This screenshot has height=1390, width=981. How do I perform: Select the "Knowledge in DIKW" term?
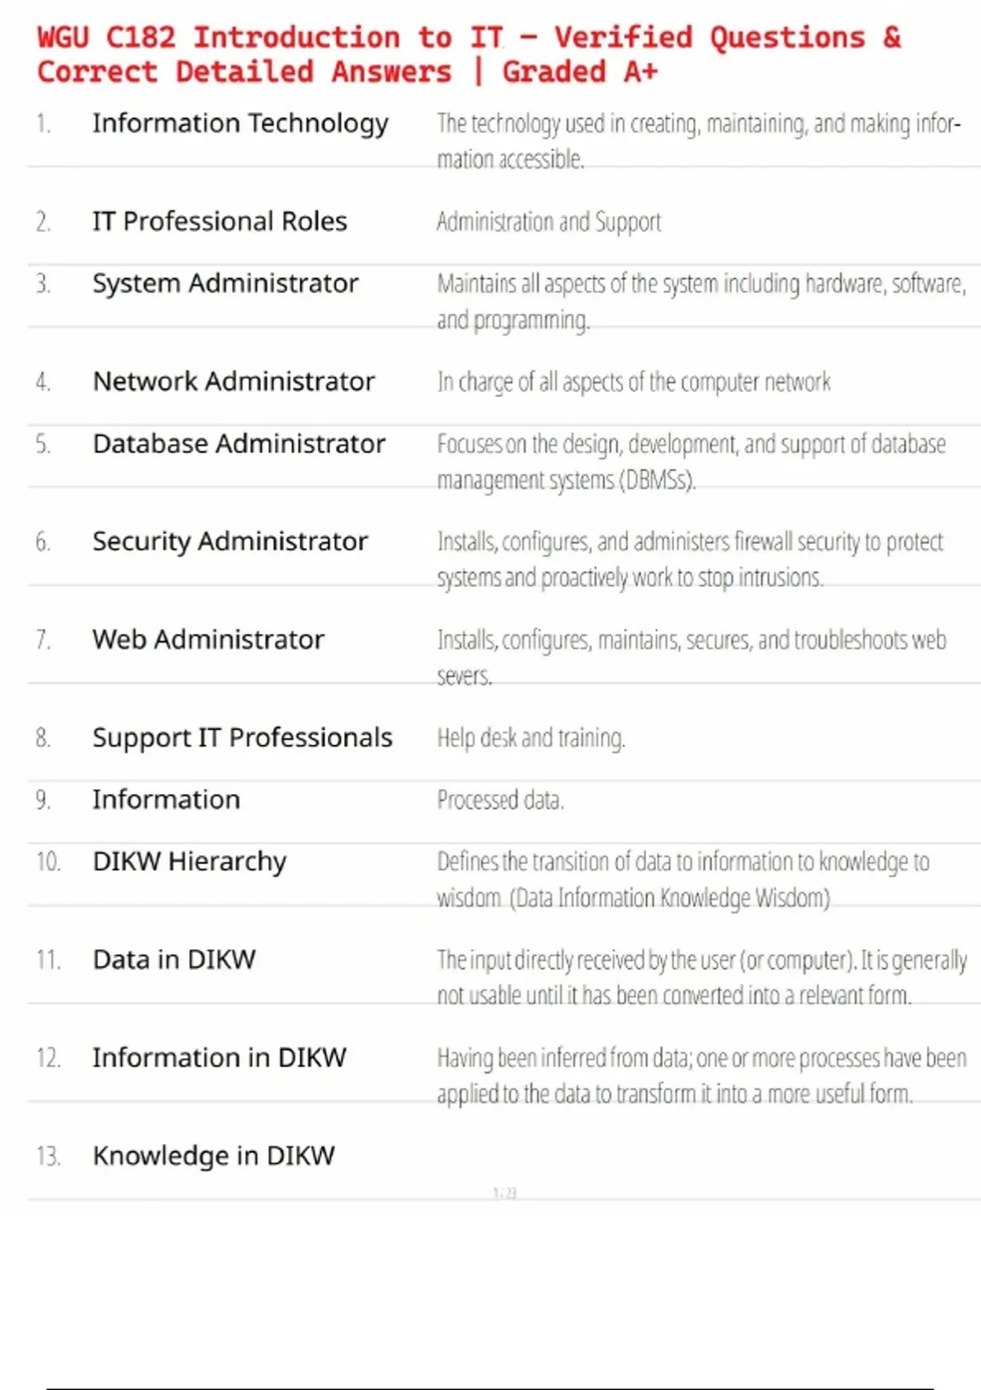213,1156
